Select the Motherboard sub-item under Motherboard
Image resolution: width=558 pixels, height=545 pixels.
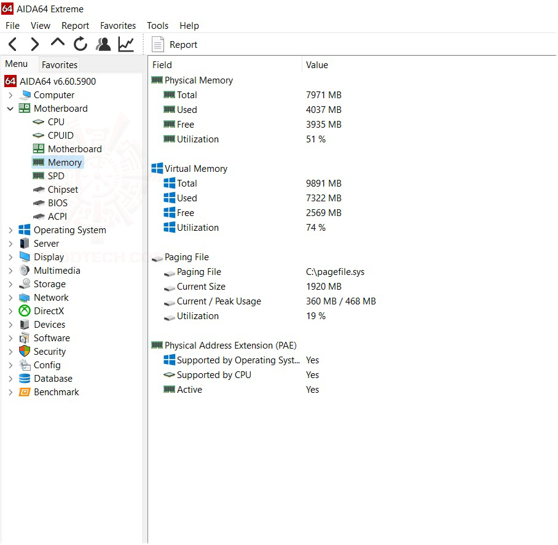coord(75,149)
